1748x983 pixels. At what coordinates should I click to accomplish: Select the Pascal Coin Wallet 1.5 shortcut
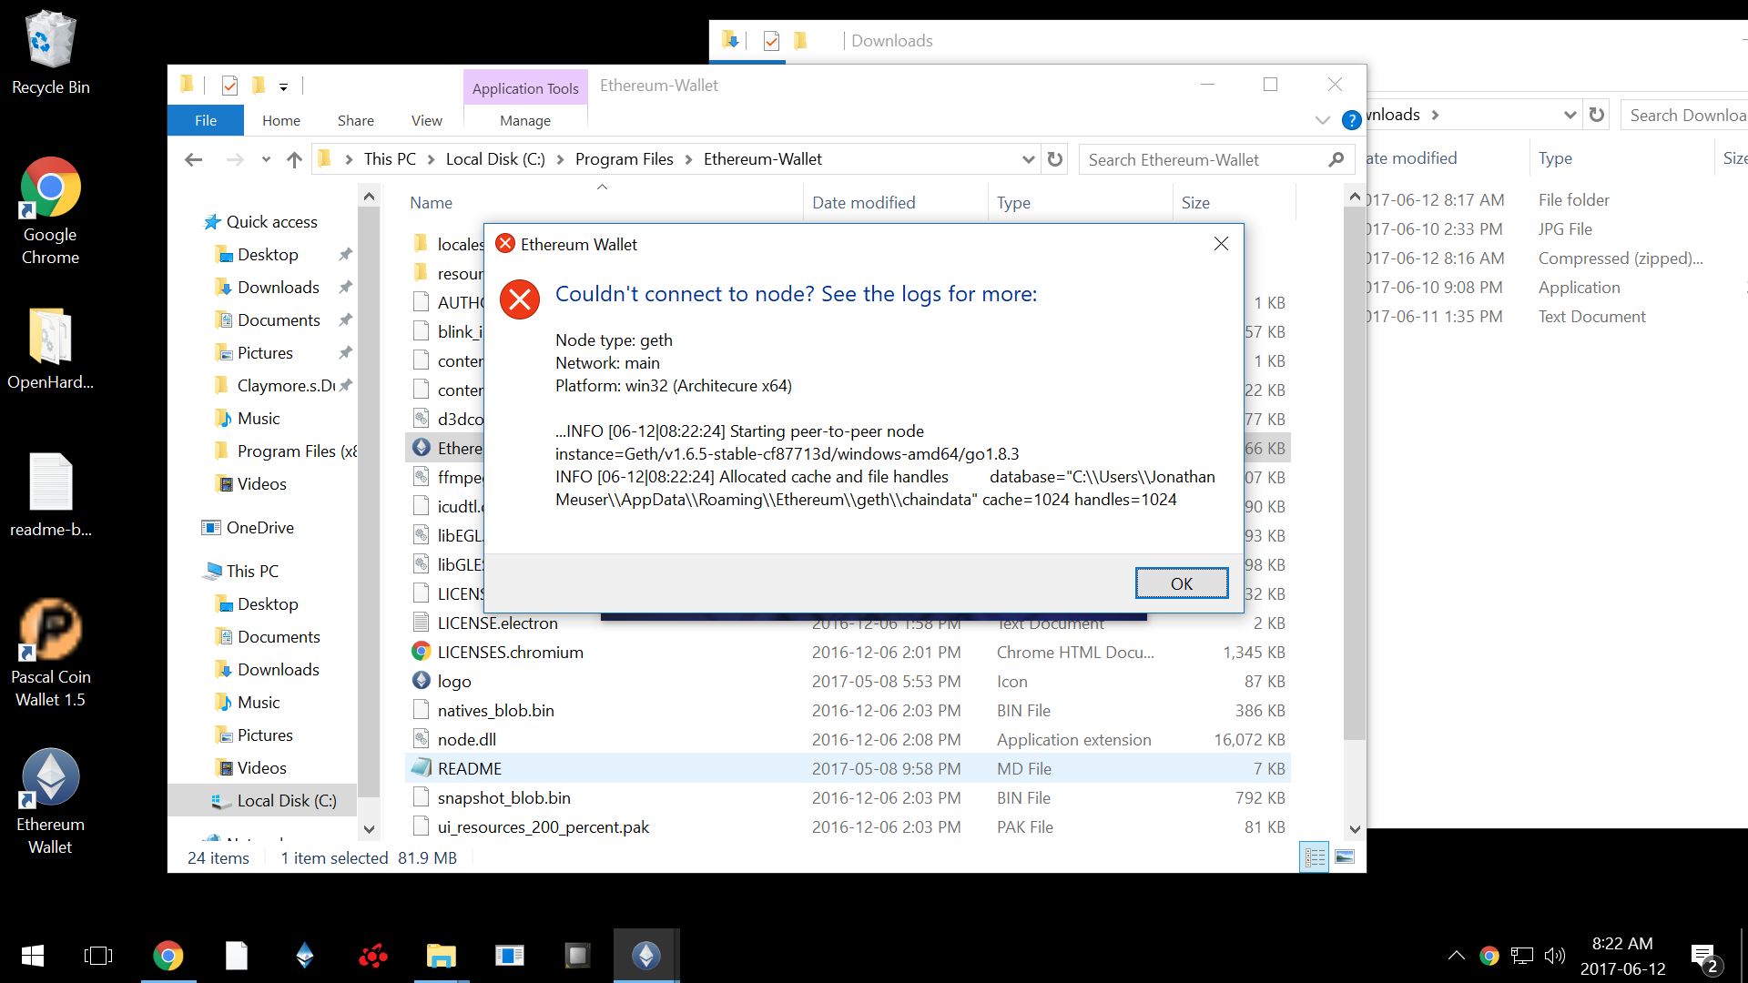tap(51, 654)
